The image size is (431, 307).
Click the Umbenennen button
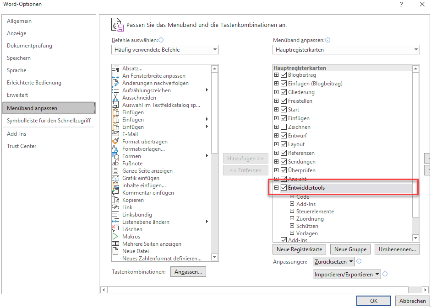pyautogui.click(x=397, y=249)
